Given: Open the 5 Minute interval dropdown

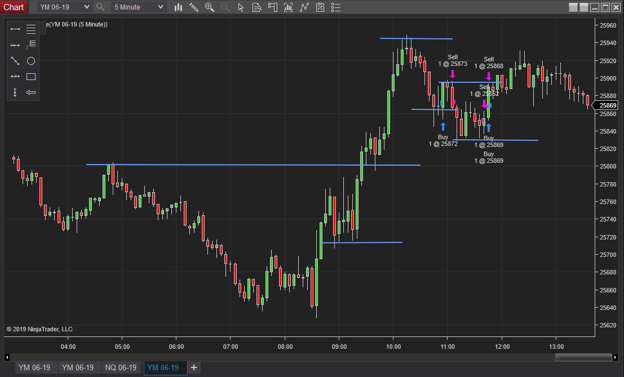Looking at the screenshot, I should [138, 7].
